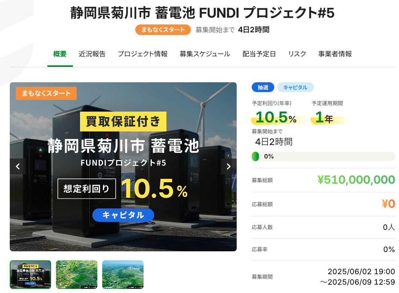Show the previous slide in the image carousel
This screenshot has width=399, height=293.
(x=18, y=166)
